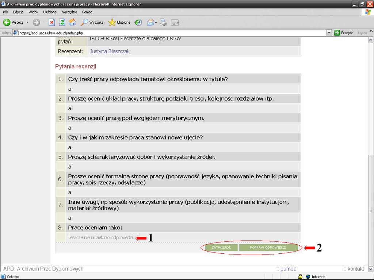
Task: Print the page with printer icon
Action: (163, 22)
